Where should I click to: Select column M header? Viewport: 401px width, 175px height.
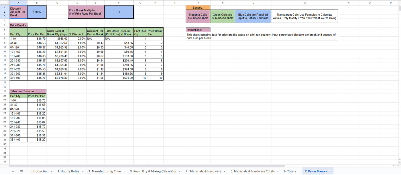(304, 3)
